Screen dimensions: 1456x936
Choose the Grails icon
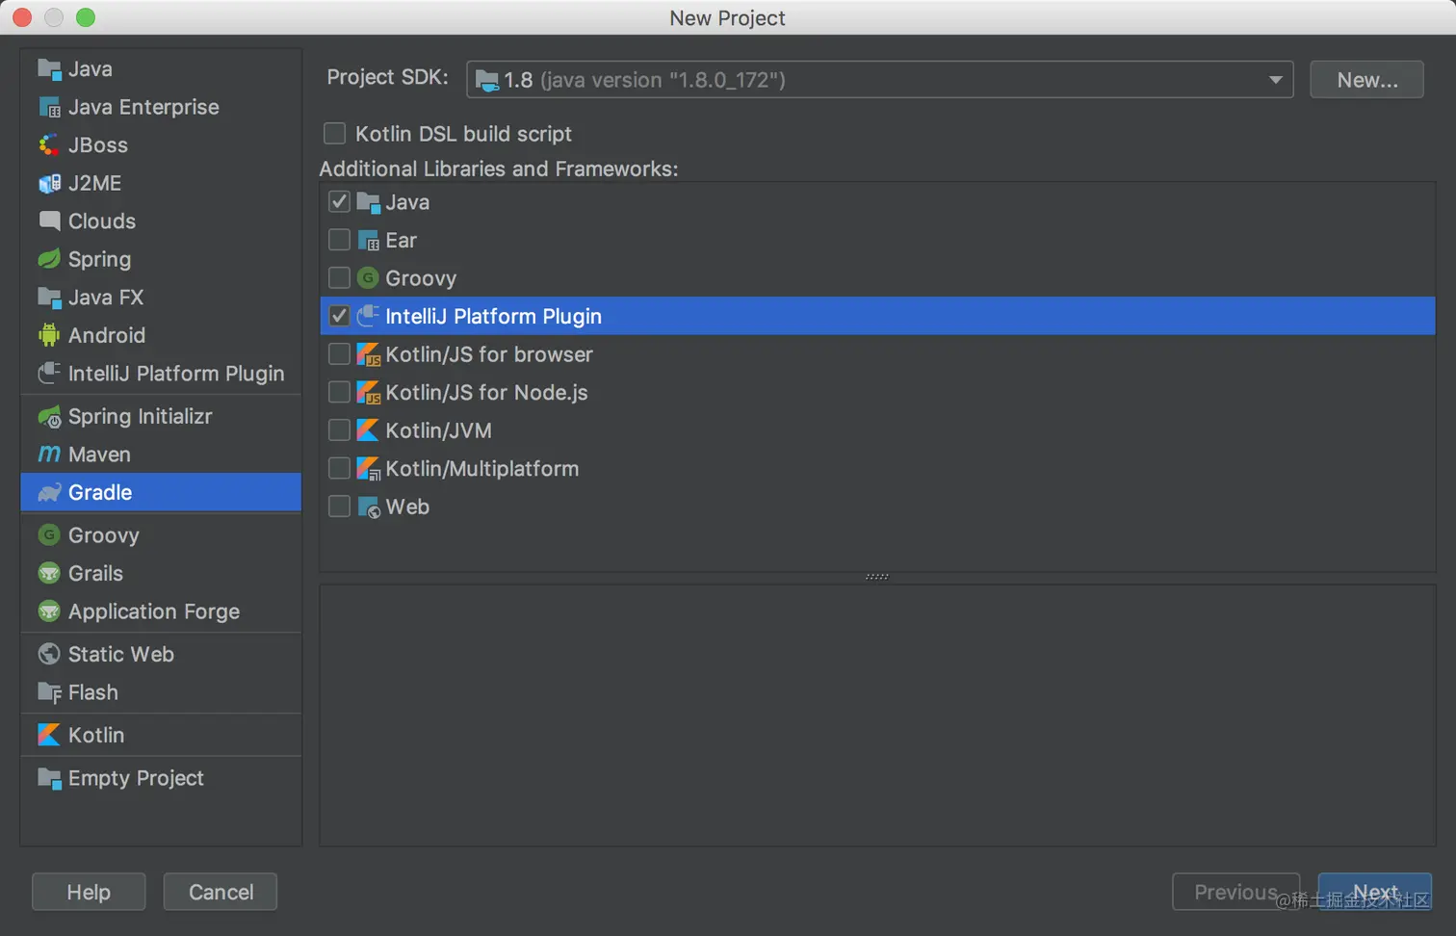[x=49, y=574]
